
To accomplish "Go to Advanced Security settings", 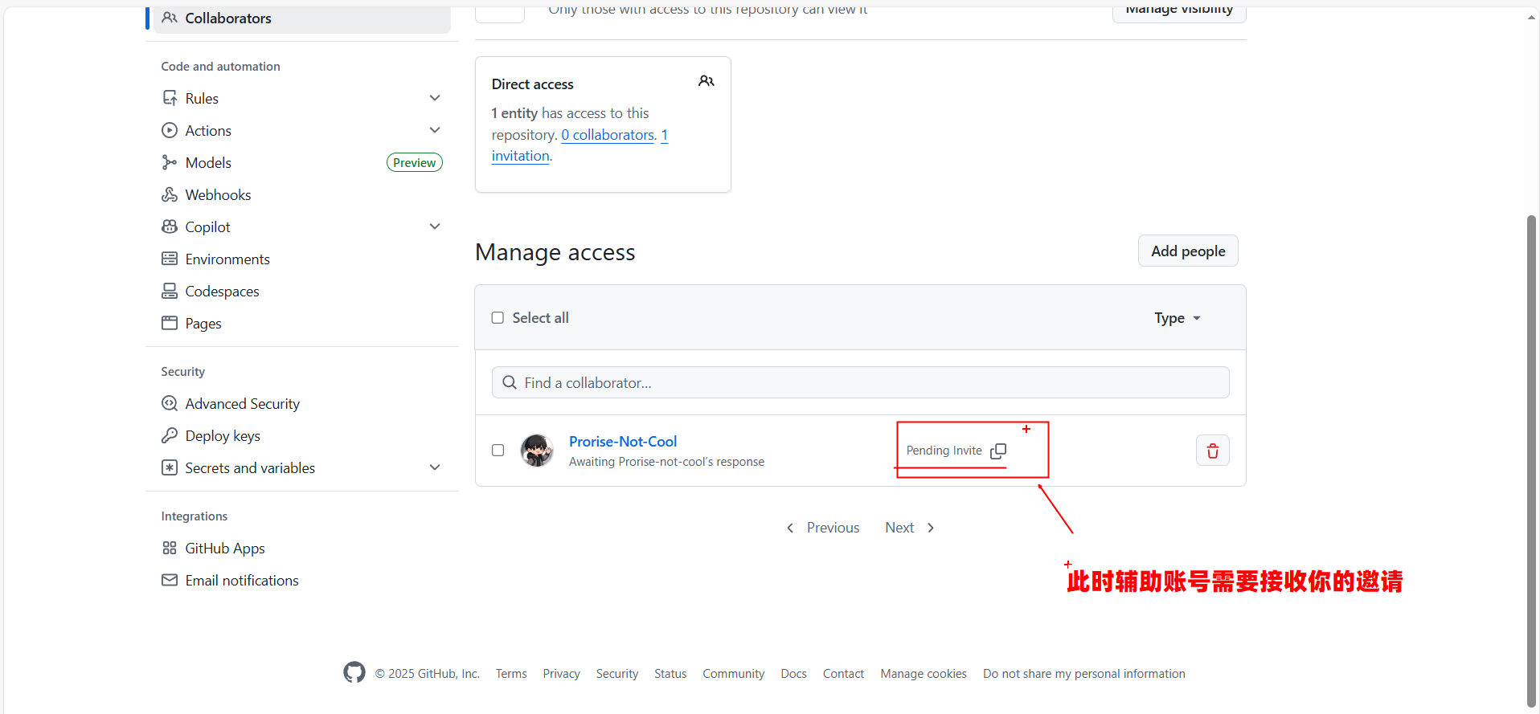I will 242,403.
